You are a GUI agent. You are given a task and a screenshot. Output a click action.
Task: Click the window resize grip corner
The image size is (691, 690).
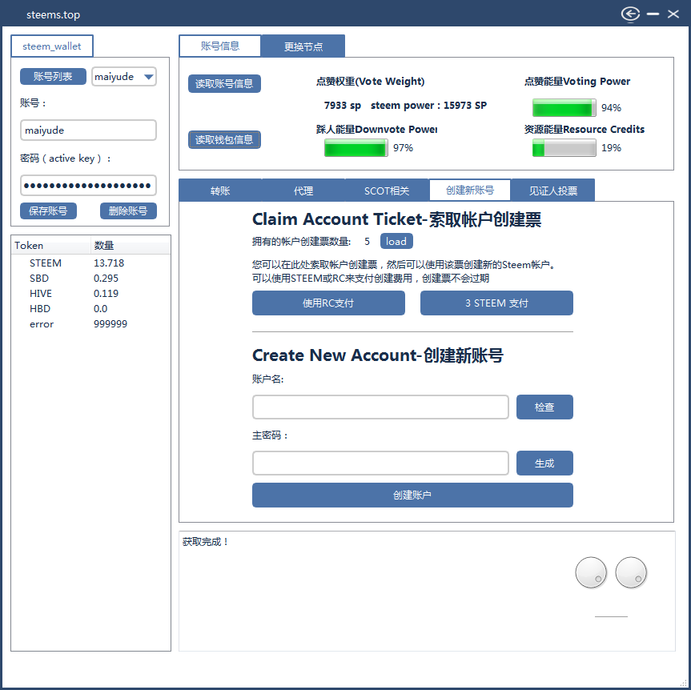(684, 683)
